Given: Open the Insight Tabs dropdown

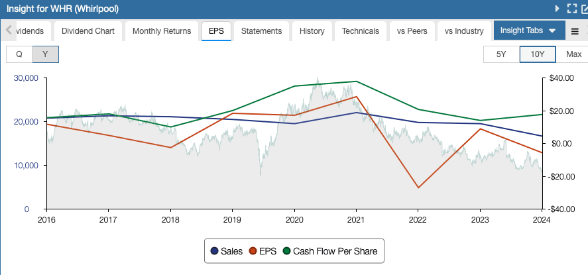Looking at the screenshot, I should coord(528,31).
